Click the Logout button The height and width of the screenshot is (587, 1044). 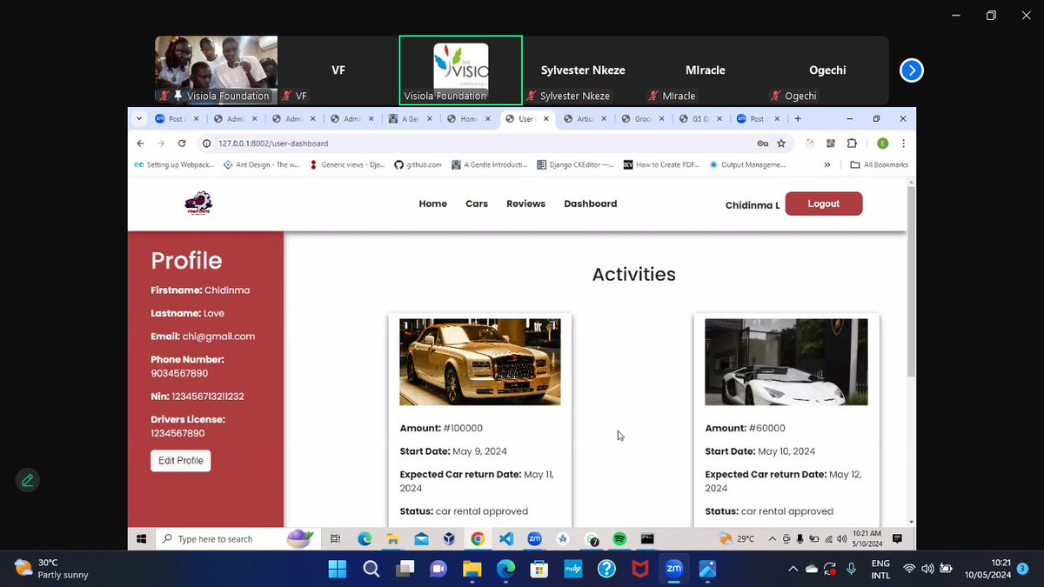click(x=824, y=204)
